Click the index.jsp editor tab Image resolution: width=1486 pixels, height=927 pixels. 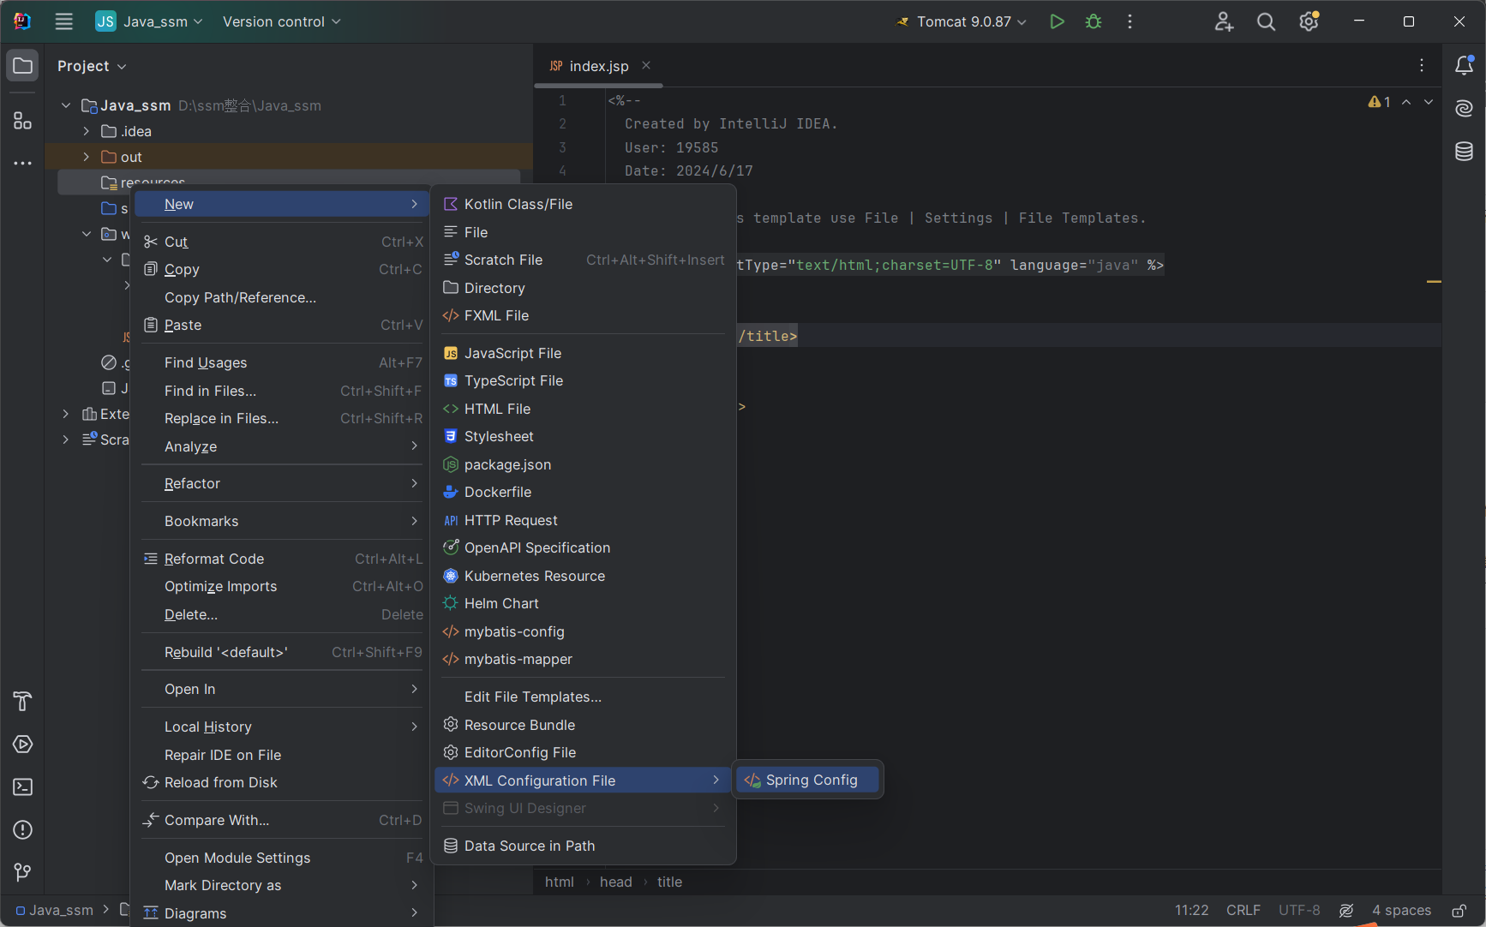click(597, 66)
